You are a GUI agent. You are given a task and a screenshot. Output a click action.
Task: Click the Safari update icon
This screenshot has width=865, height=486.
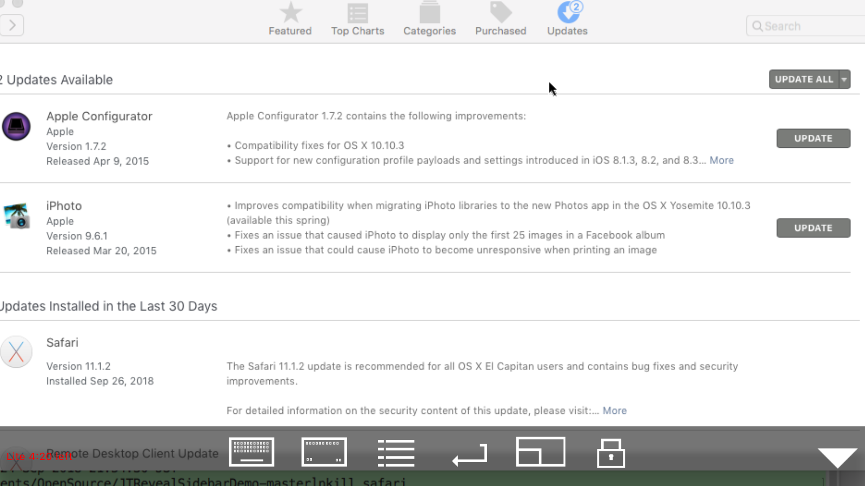(x=16, y=352)
